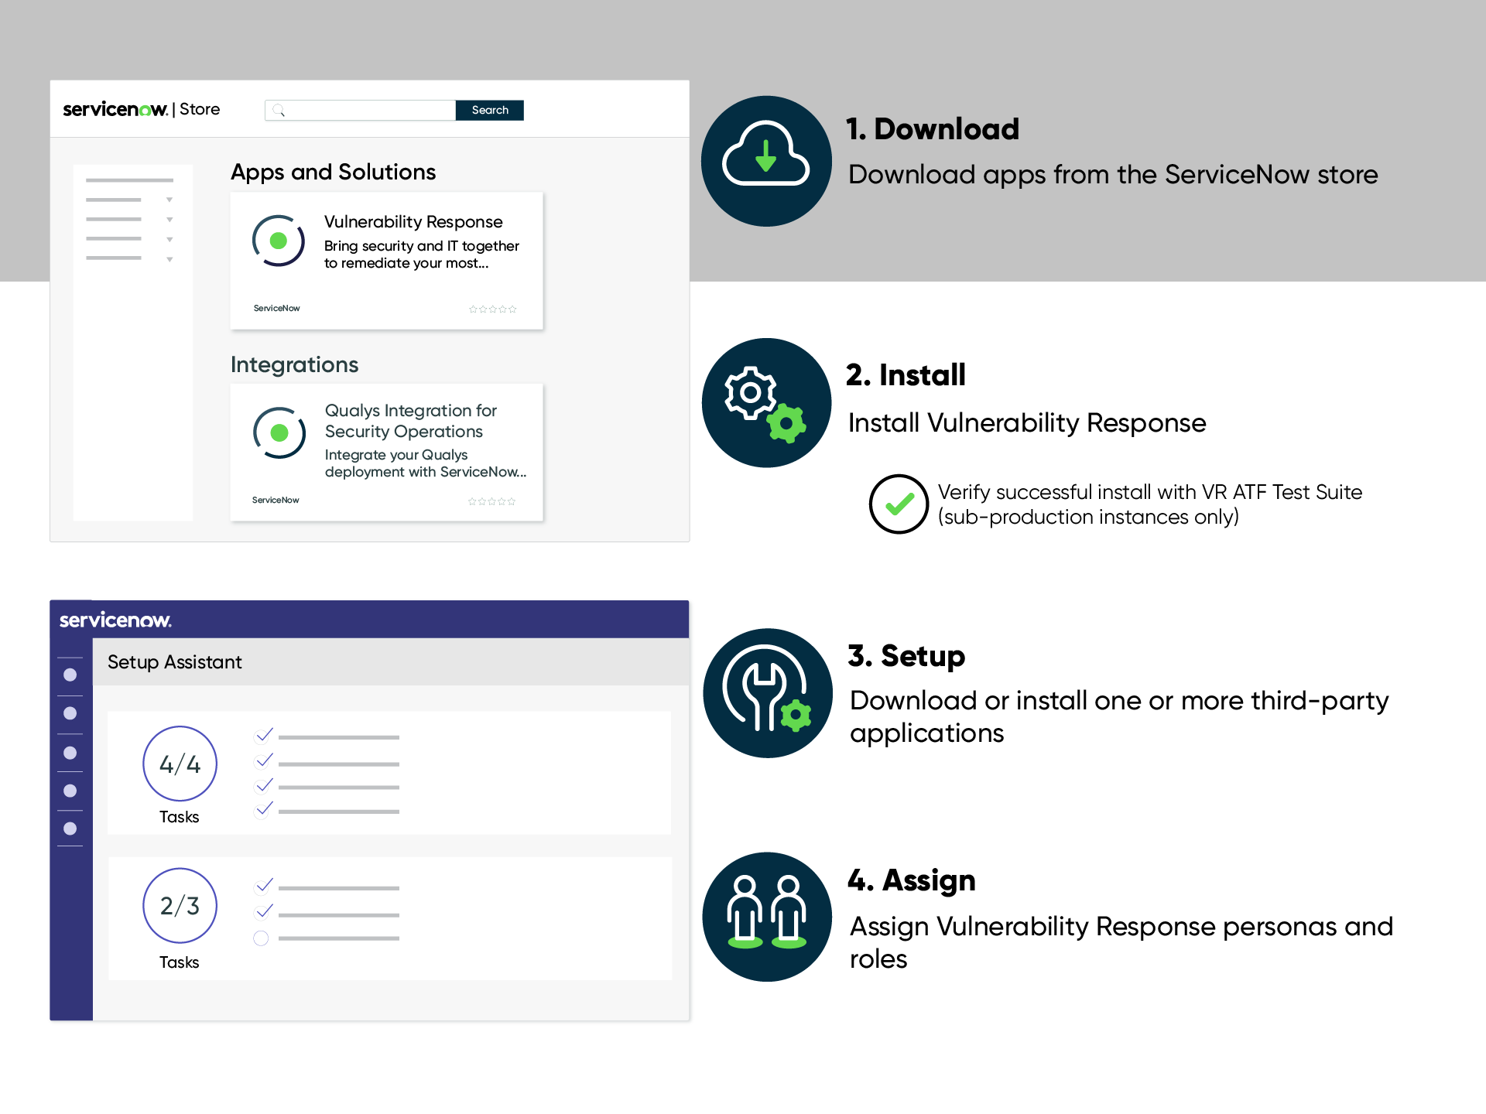Toggle fourth checkmark in the 4/4 Tasks list

click(x=264, y=809)
